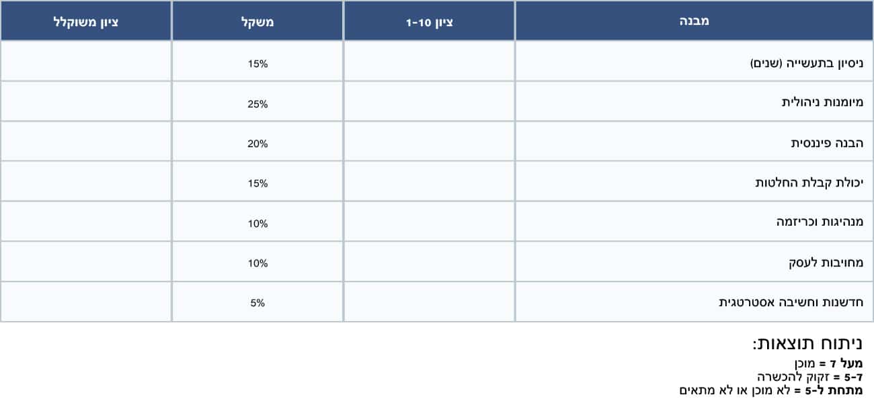Select the 'מחויבות לעסק' row label
The width and height of the screenshot is (874, 403).
click(826, 262)
